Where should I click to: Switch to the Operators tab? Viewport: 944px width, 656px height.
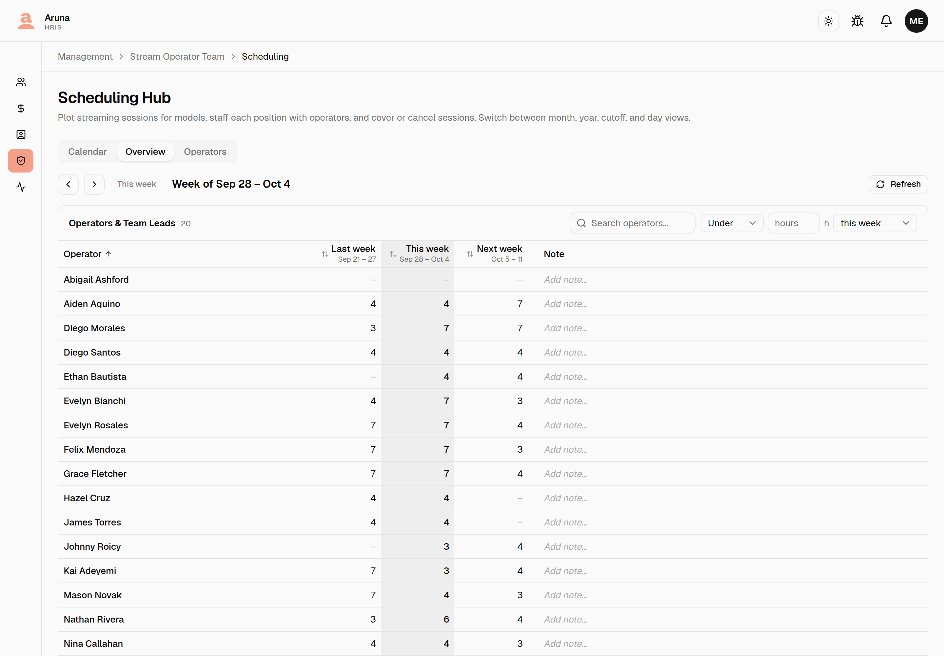205,152
